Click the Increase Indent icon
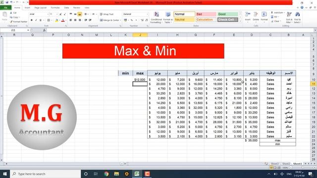The image size is (317, 178). 90,20
